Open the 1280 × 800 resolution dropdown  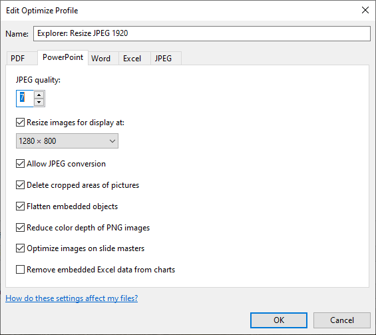click(x=67, y=141)
